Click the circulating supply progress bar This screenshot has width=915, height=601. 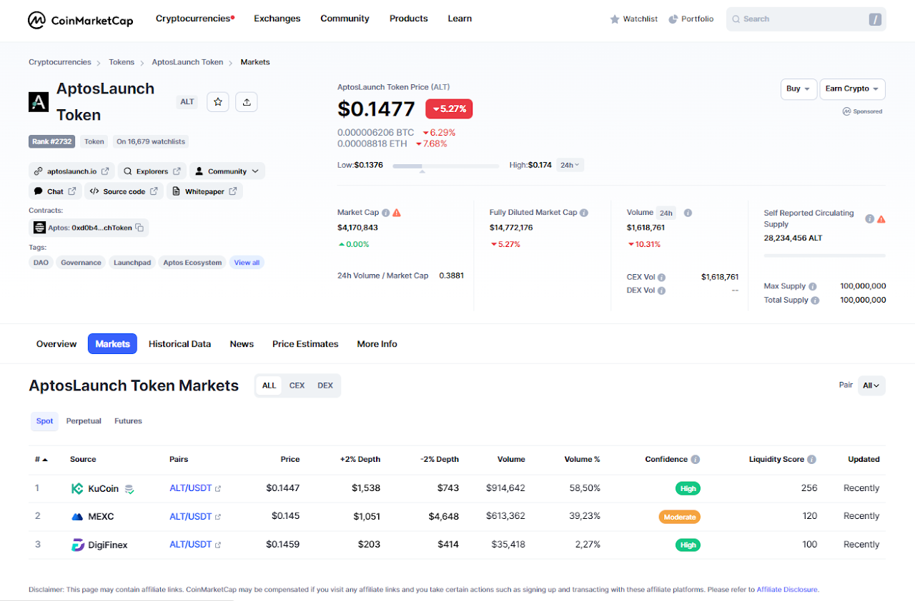824,255
